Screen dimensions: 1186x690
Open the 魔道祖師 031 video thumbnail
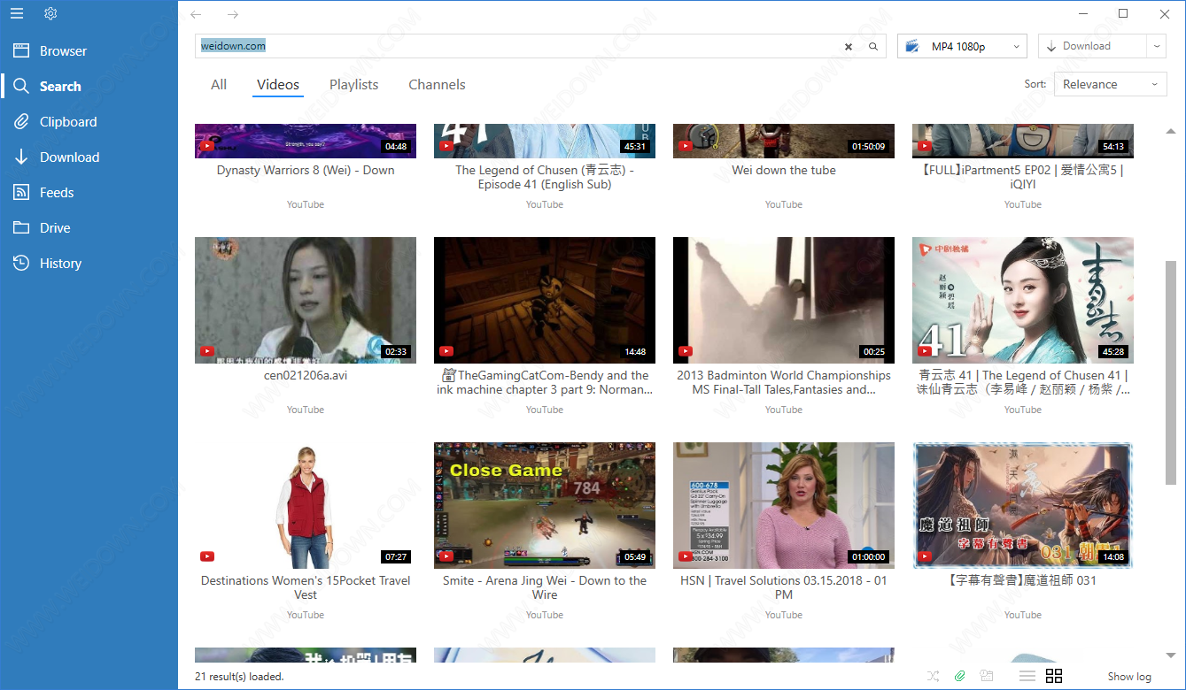point(1023,505)
